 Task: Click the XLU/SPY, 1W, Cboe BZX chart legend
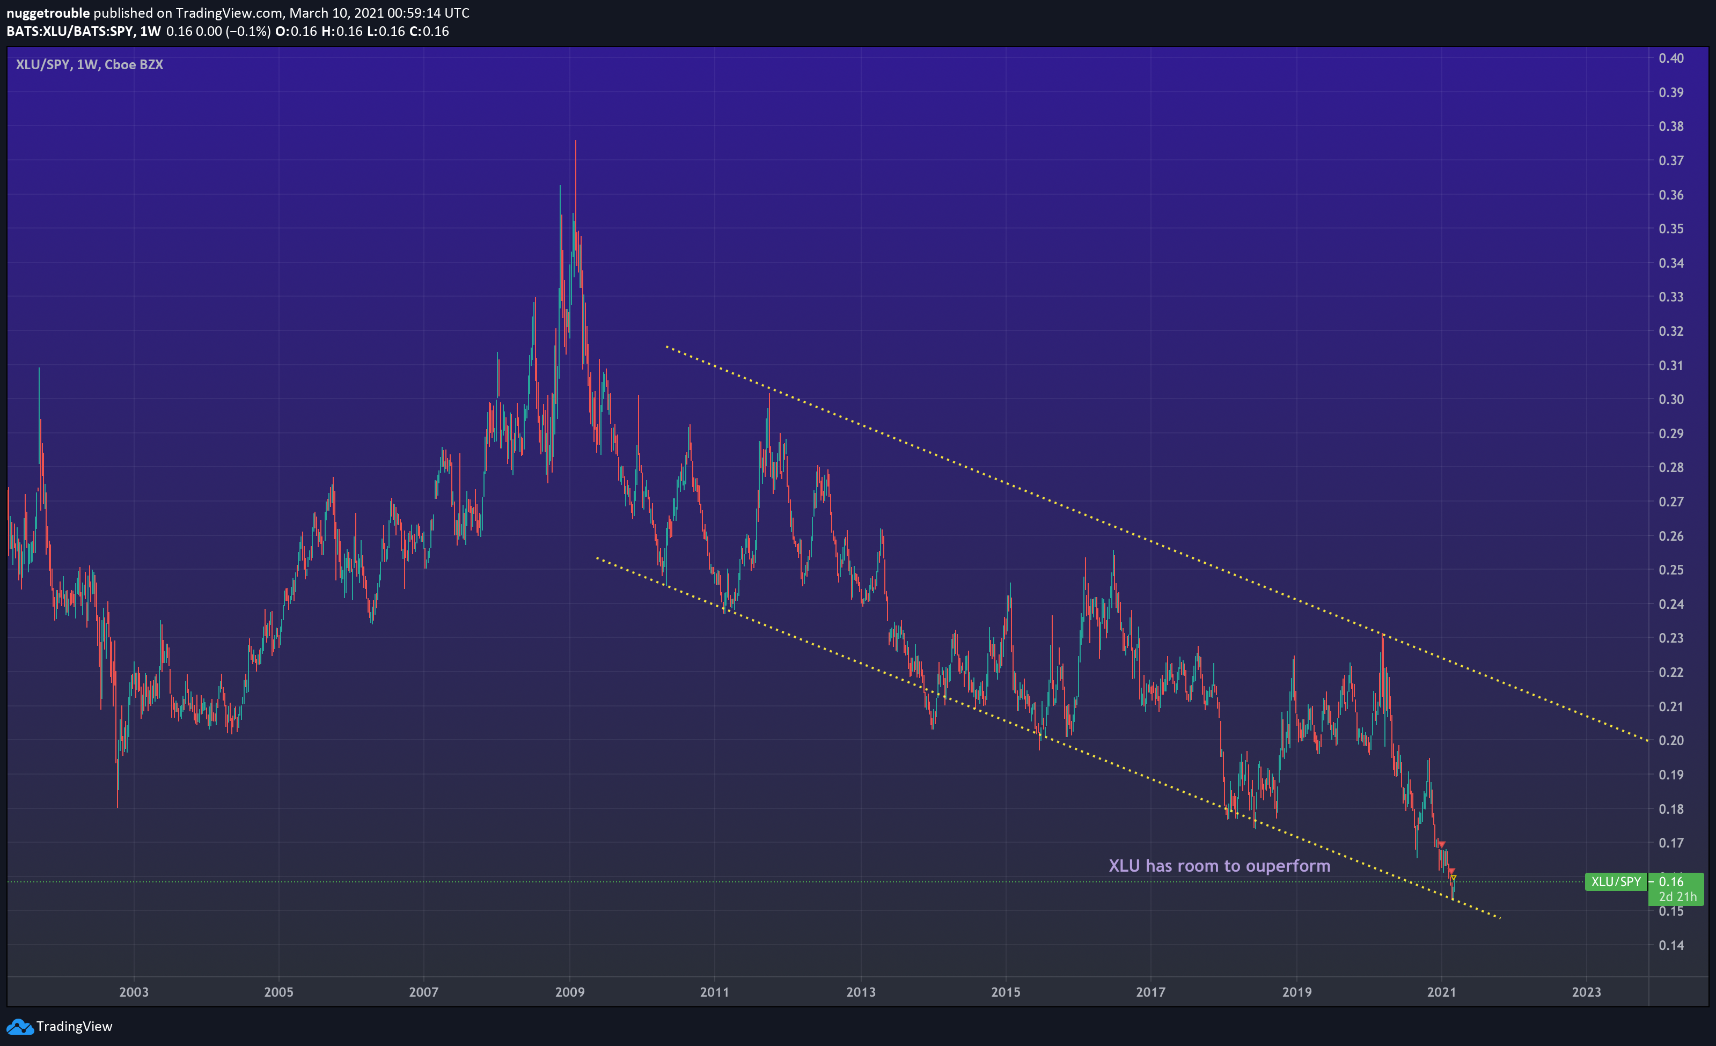tap(89, 65)
